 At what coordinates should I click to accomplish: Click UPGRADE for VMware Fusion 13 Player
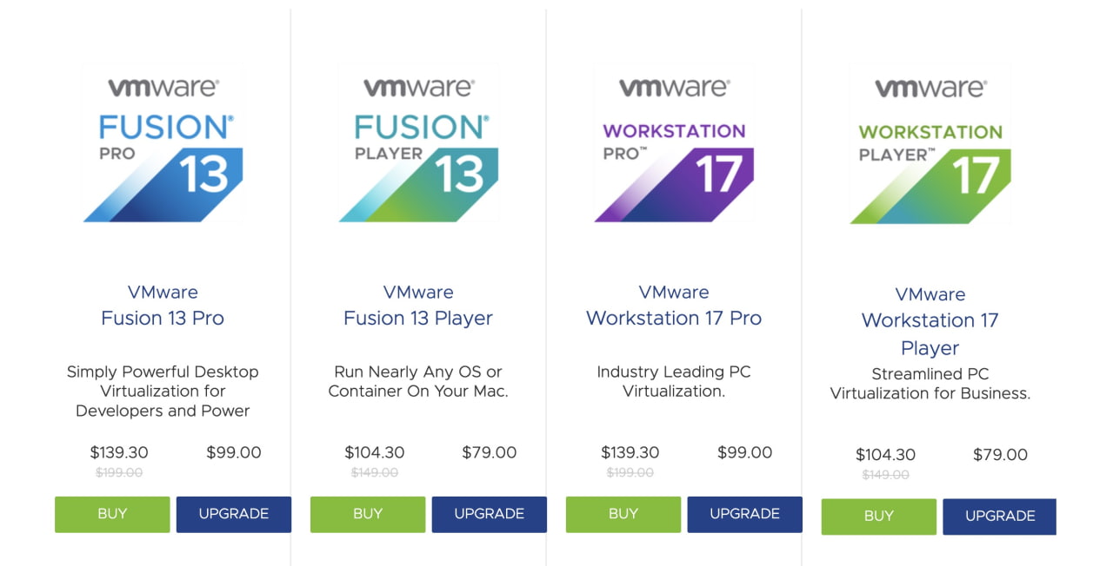[x=489, y=514]
